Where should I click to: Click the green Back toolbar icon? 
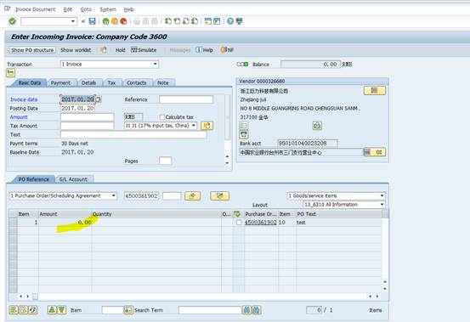point(105,21)
